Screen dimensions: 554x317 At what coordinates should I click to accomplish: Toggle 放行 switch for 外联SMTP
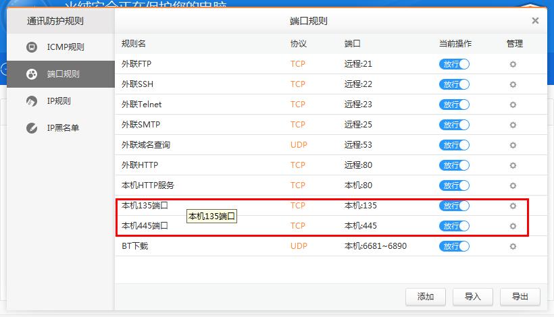[454, 125]
